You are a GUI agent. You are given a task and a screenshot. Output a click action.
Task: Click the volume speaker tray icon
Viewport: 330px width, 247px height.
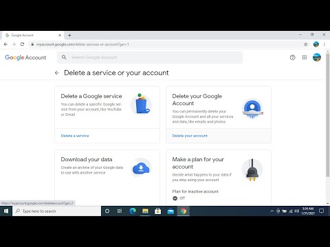point(296,211)
